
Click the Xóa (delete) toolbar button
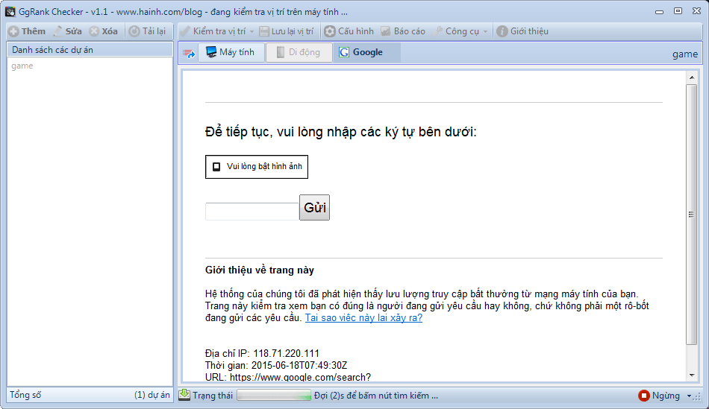point(104,31)
